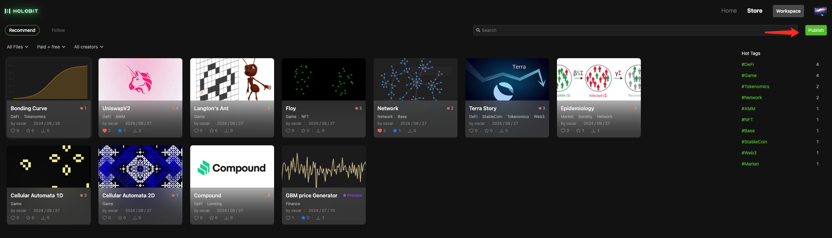This screenshot has height=238, width=832.
Task: Click download icon on GBM price Generator
Action: point(318,218)
